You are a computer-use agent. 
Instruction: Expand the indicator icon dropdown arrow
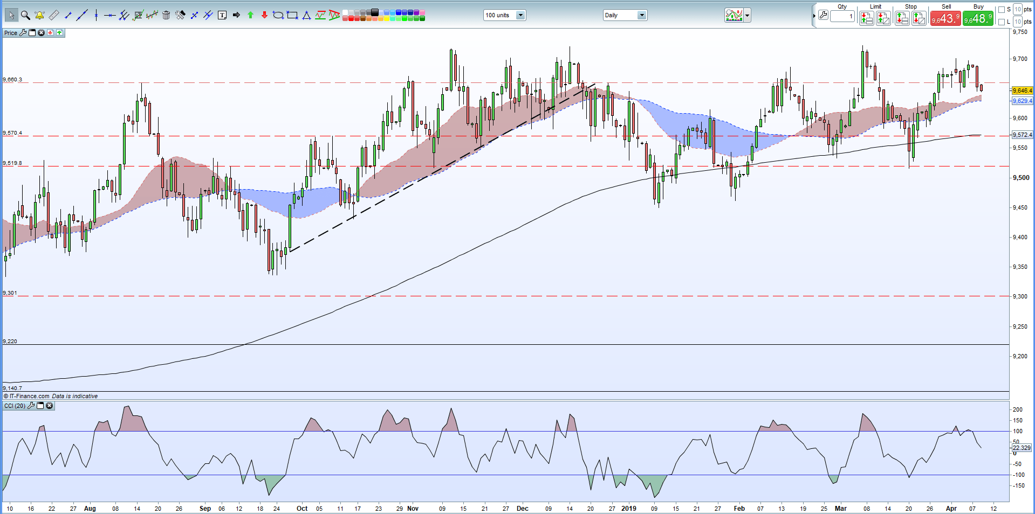click(x=747, y=16)
